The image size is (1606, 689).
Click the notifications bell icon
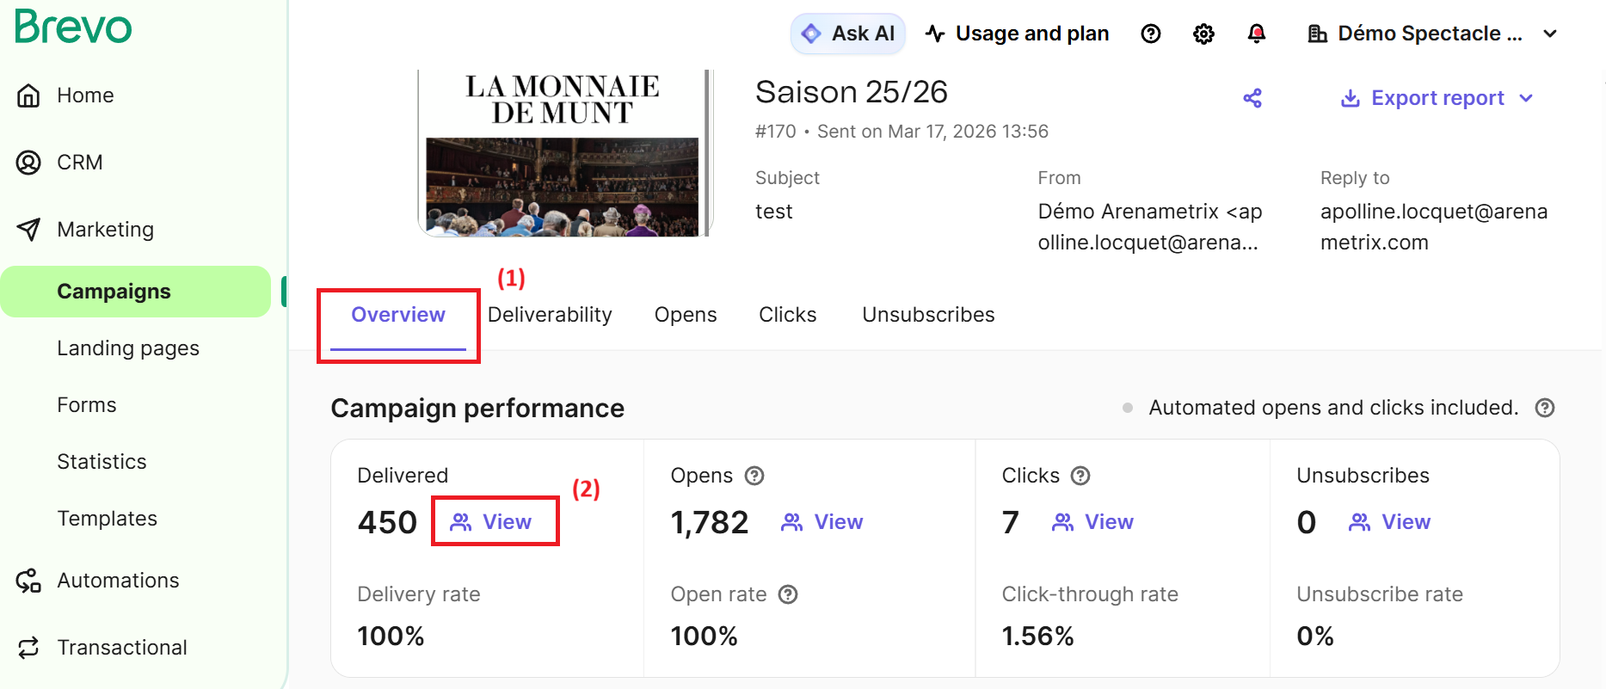pos(1256,34)
